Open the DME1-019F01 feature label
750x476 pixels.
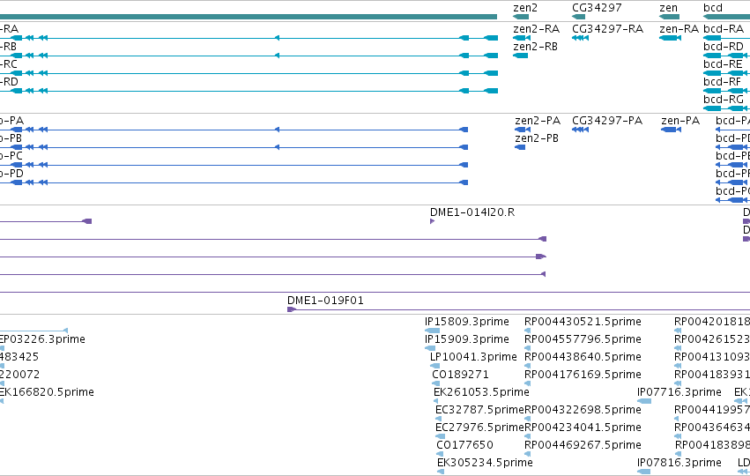[325, 301]
